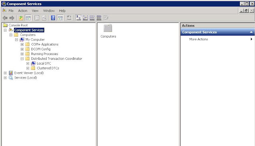The height and width of the screenshot is (146, 255).
Task: Click the Console Root folder icon
Action: click(5, 25)
